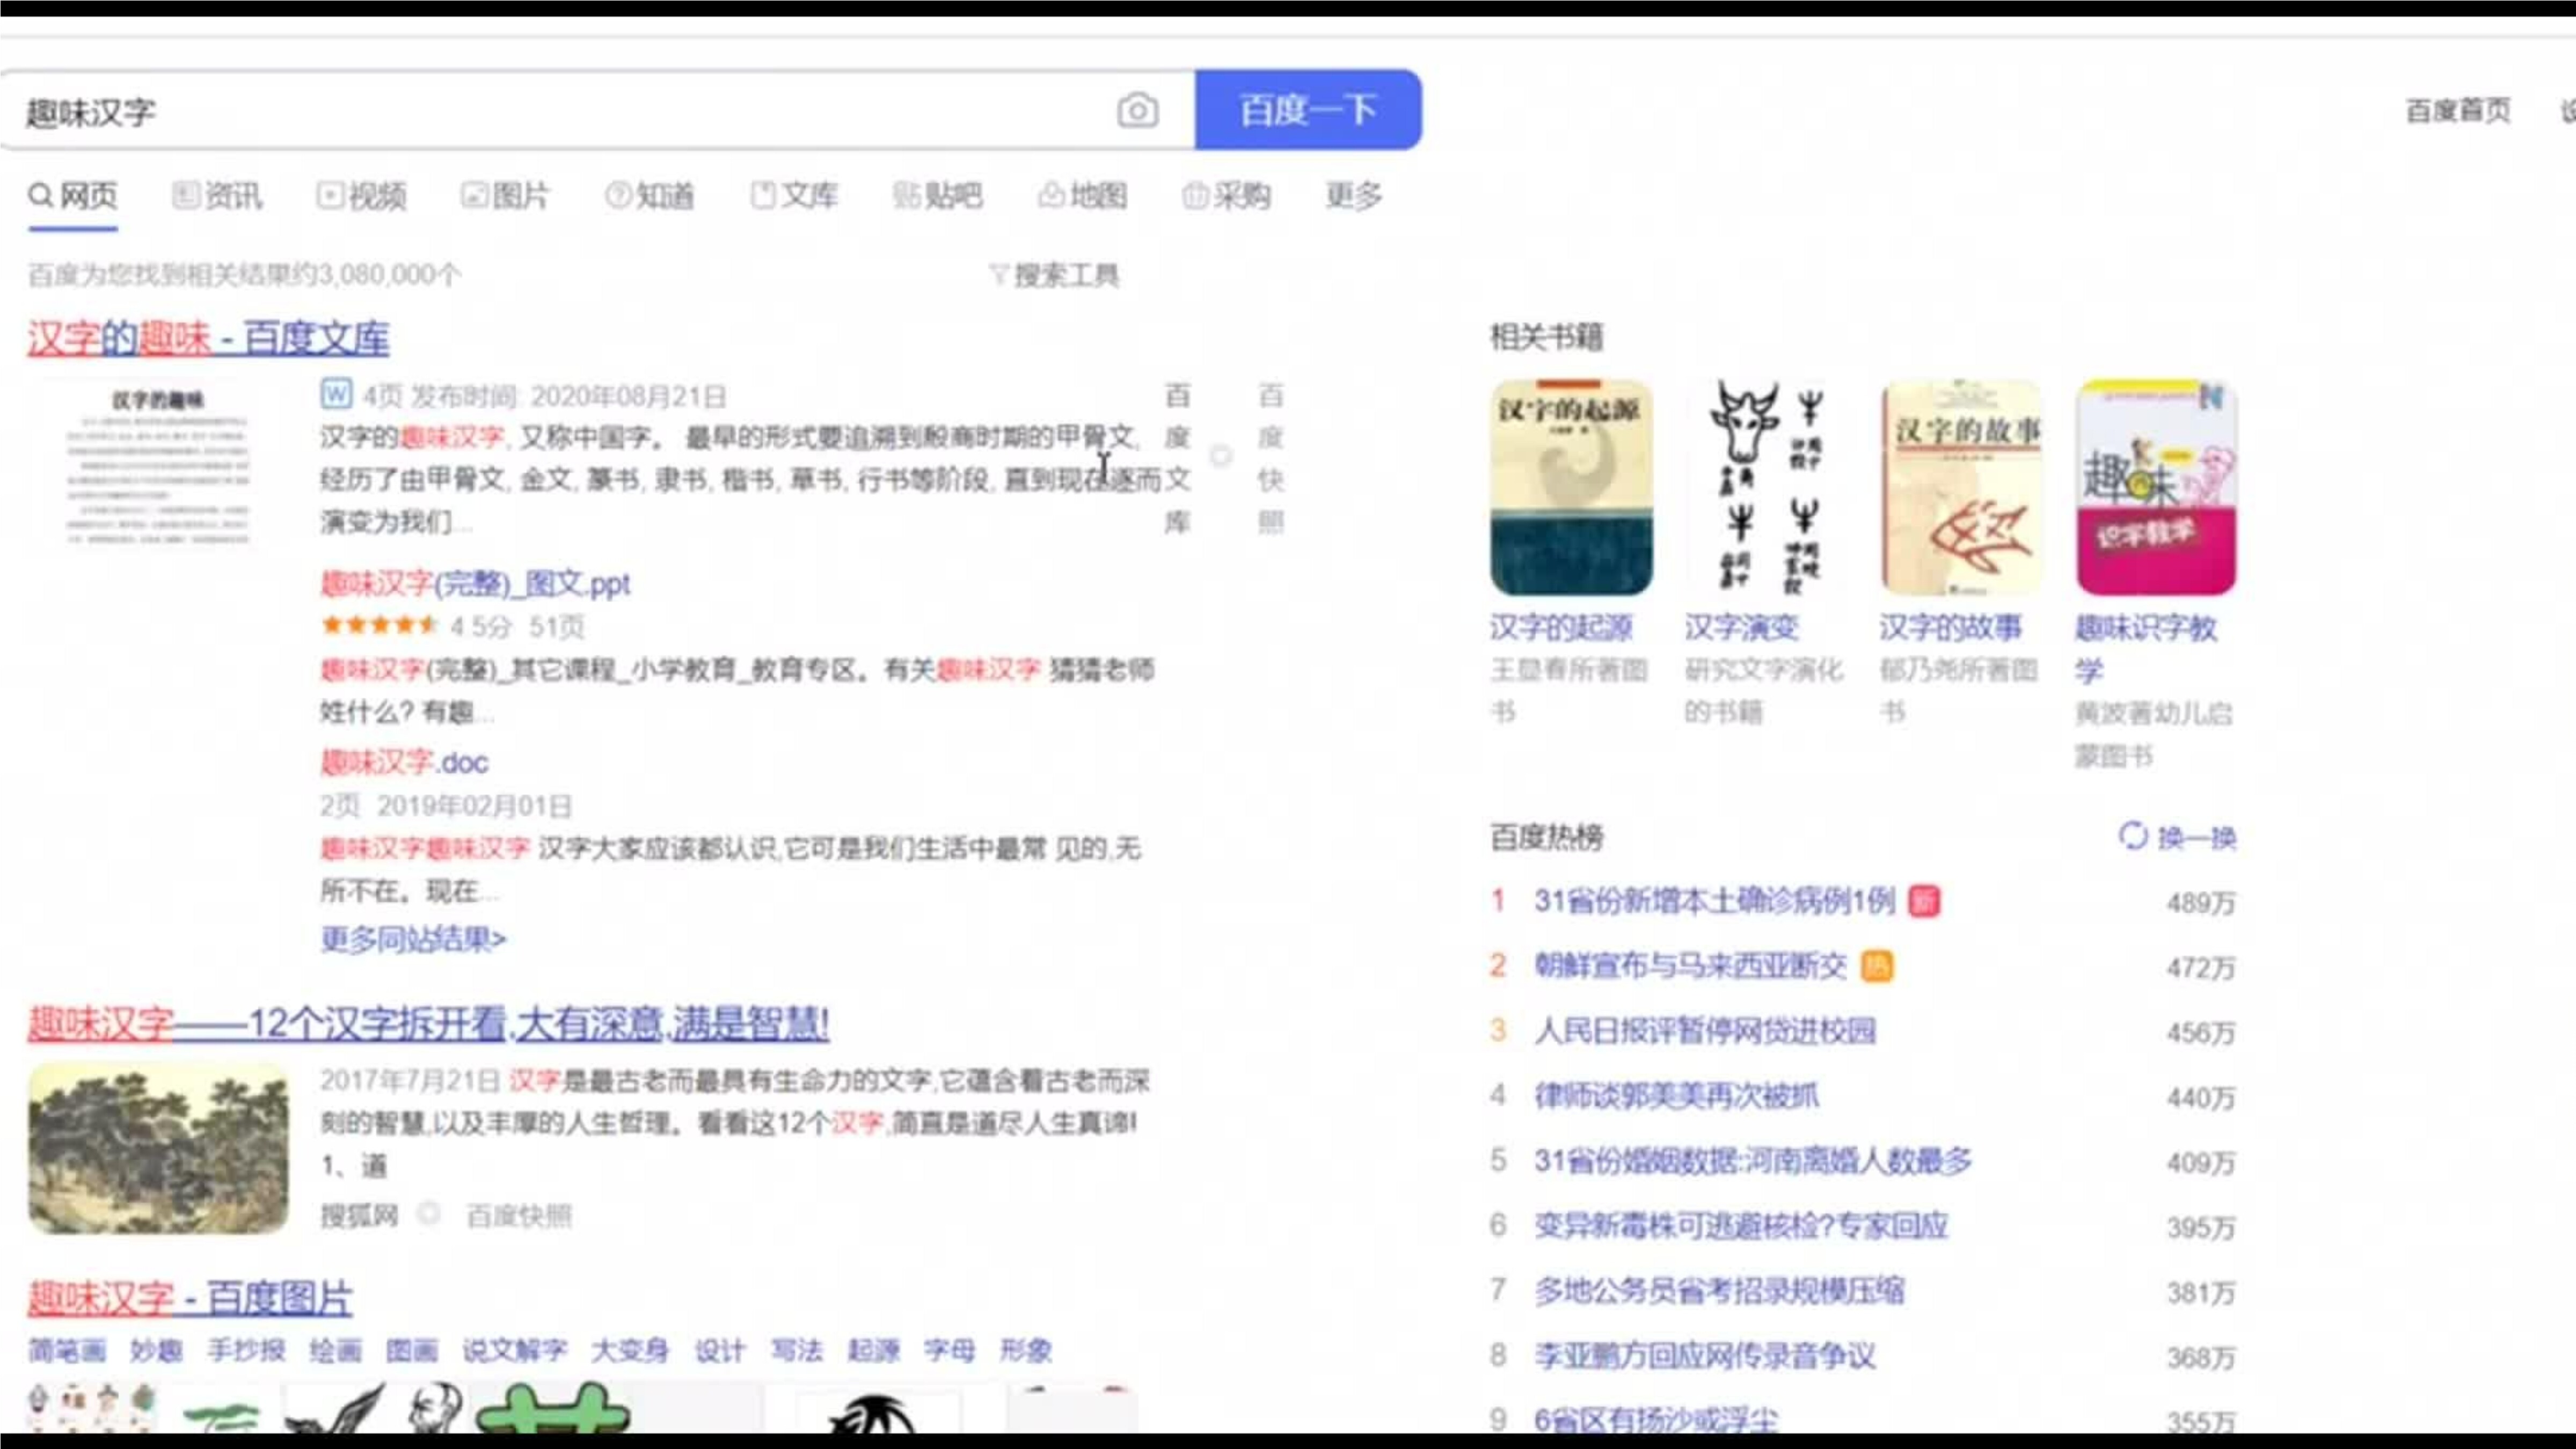The height and width of the screenshot is (1449, 2576).
Task: Select the 字母 image tag
Action: coord(950,1350)
